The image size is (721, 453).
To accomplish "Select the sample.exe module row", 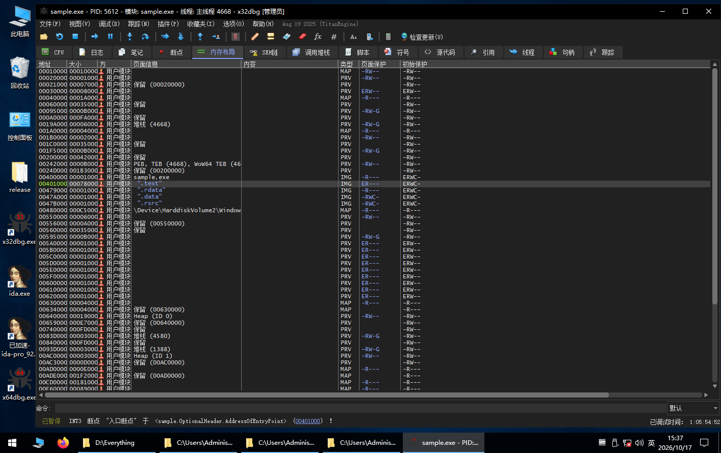I will [374, 177].
